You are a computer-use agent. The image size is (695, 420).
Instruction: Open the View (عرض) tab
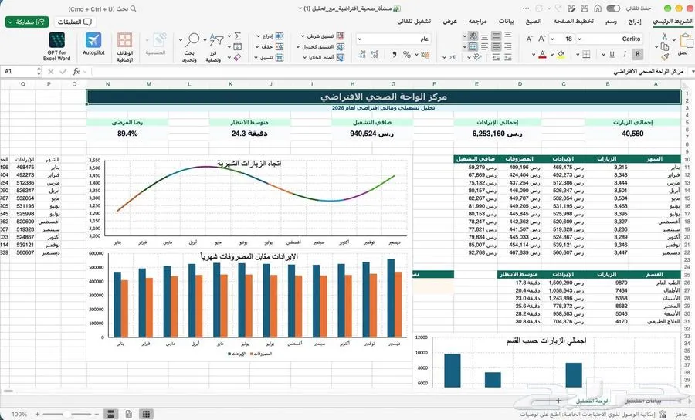pos(450,22)
